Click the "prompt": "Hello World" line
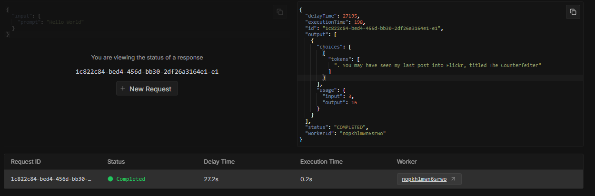Image resolution: width=595 pixels, height=196 pixels. point(51,22)
